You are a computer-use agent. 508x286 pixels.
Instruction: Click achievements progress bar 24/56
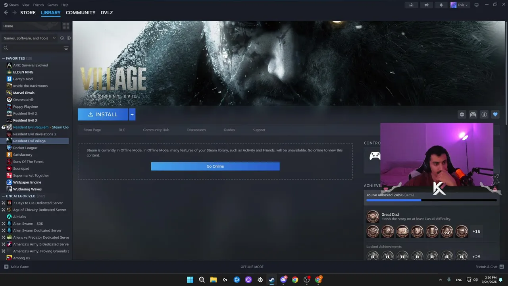[431, 200]
